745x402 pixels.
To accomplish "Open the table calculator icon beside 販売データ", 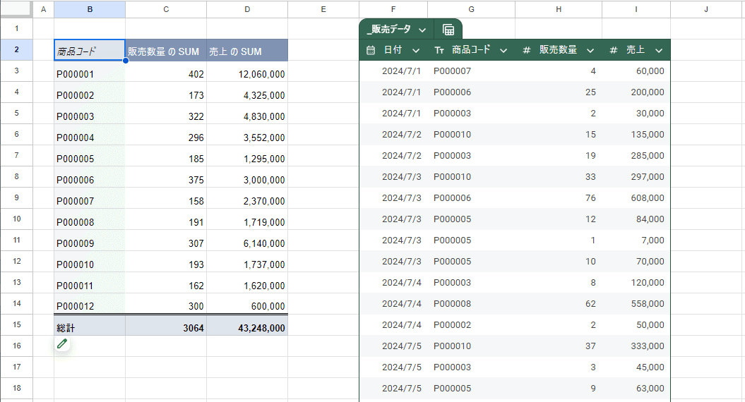I will 448,30.
